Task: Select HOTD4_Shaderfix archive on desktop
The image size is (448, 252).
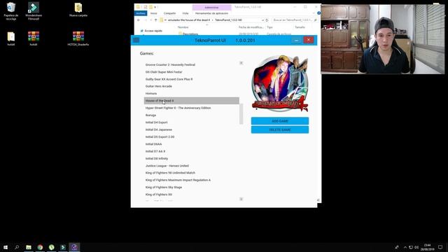Action: 78,38
